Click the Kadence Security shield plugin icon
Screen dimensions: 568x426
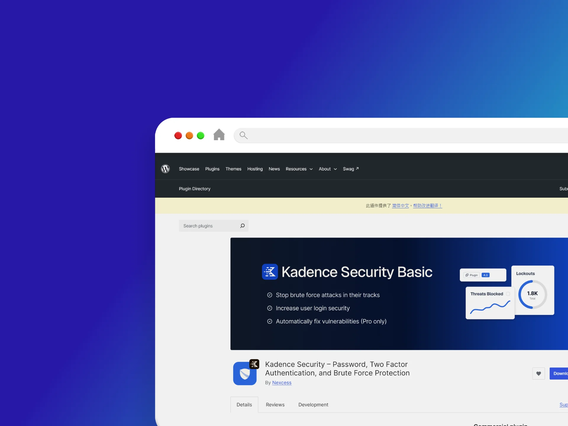coord(245,373)
